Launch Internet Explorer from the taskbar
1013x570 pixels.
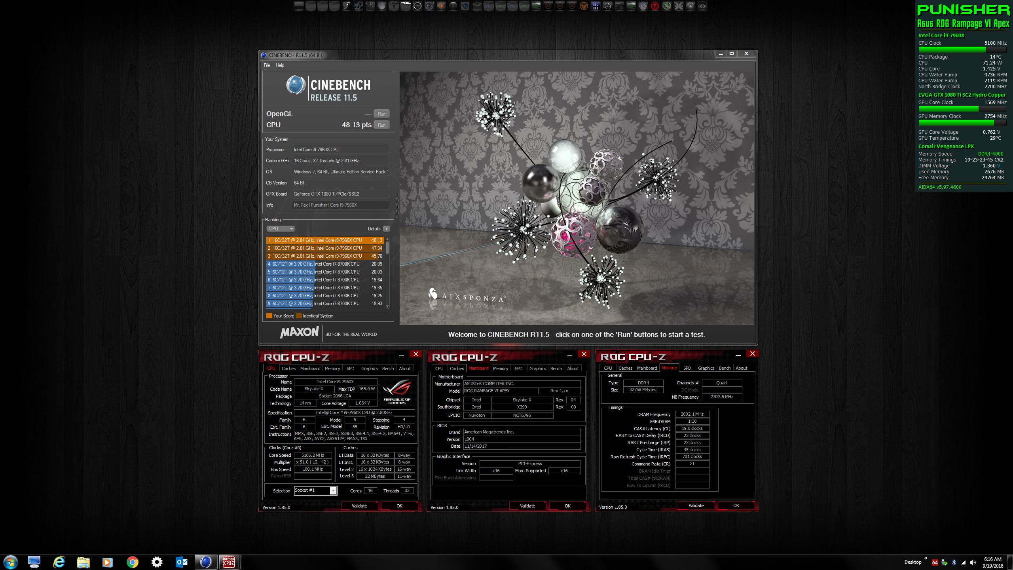tap(59, 562)
